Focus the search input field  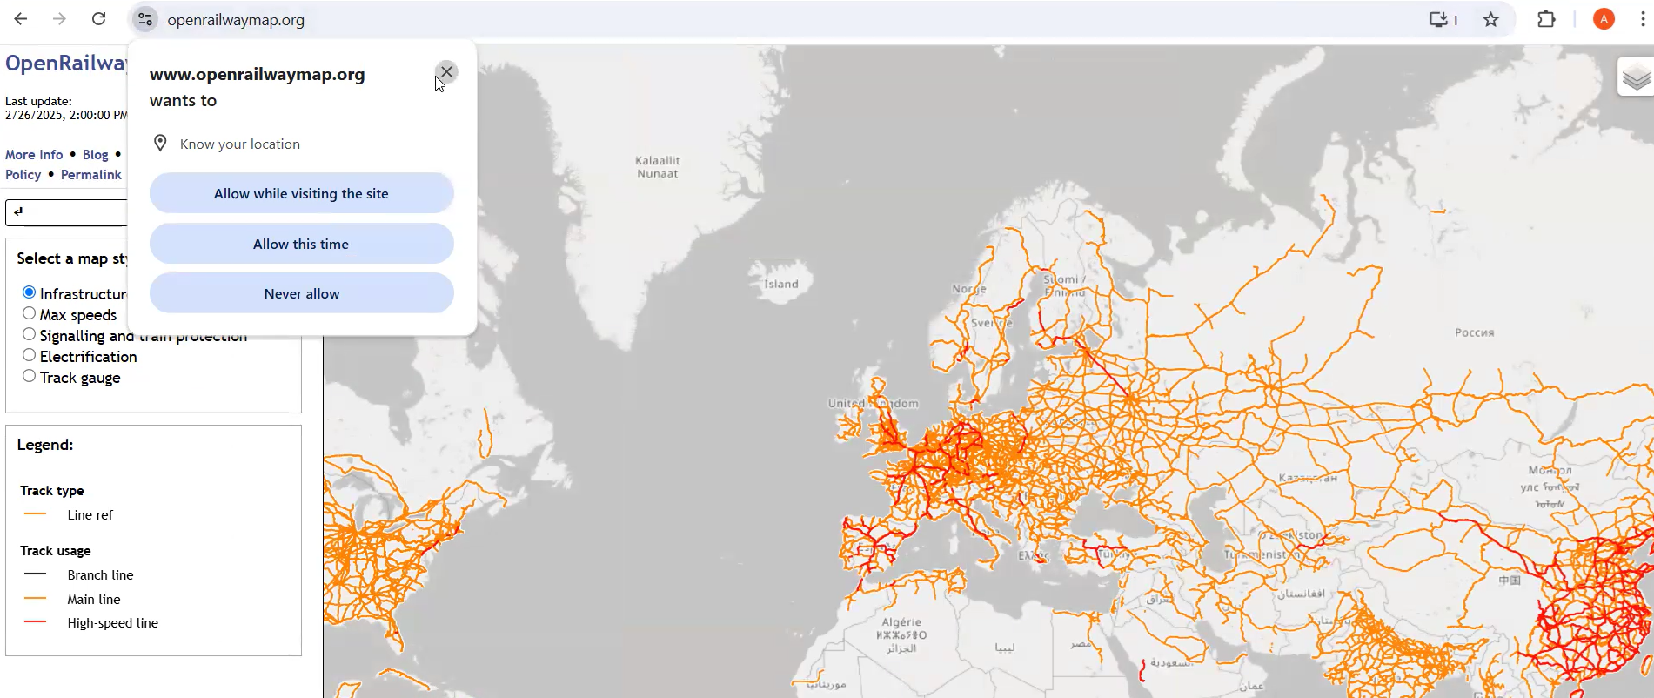66,212
